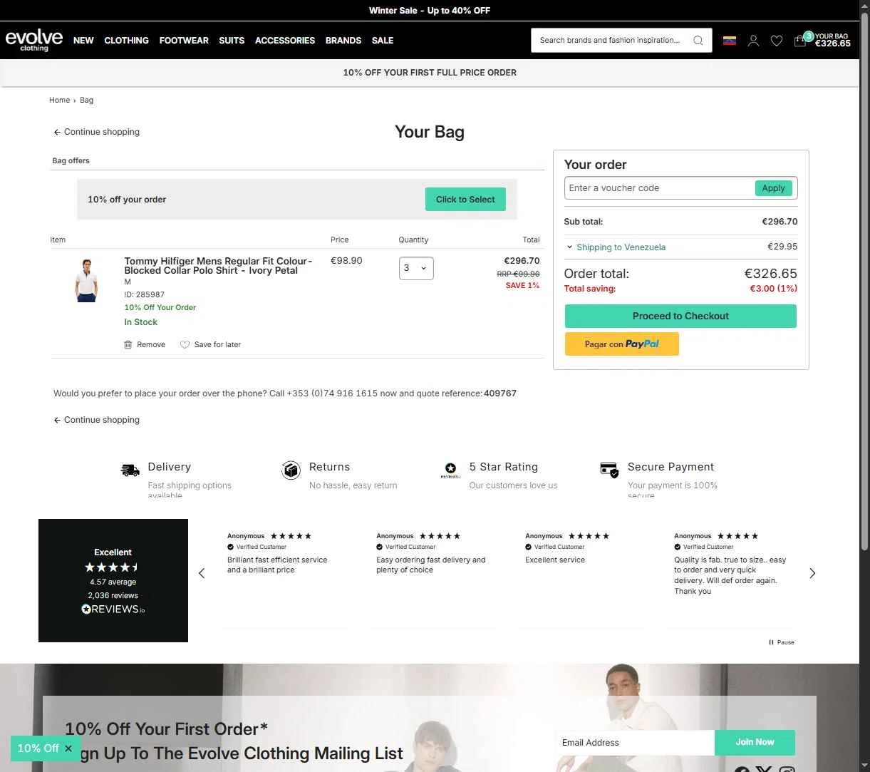The image size is (870, 772).
Task: Click the Evolve Clothing logo
Action: click(x=34, y=40)
